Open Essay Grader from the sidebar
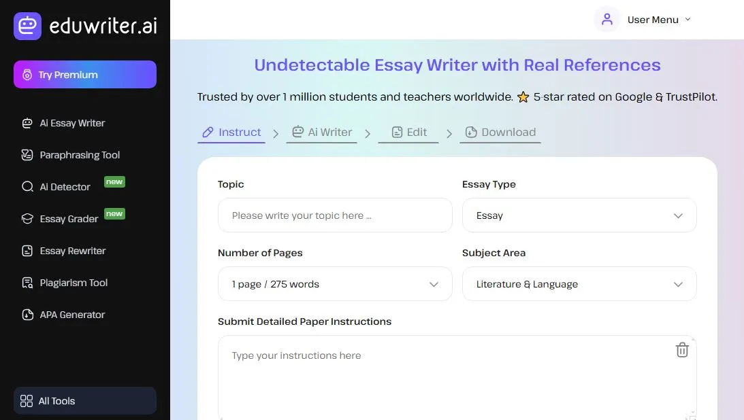 point(69,219)
